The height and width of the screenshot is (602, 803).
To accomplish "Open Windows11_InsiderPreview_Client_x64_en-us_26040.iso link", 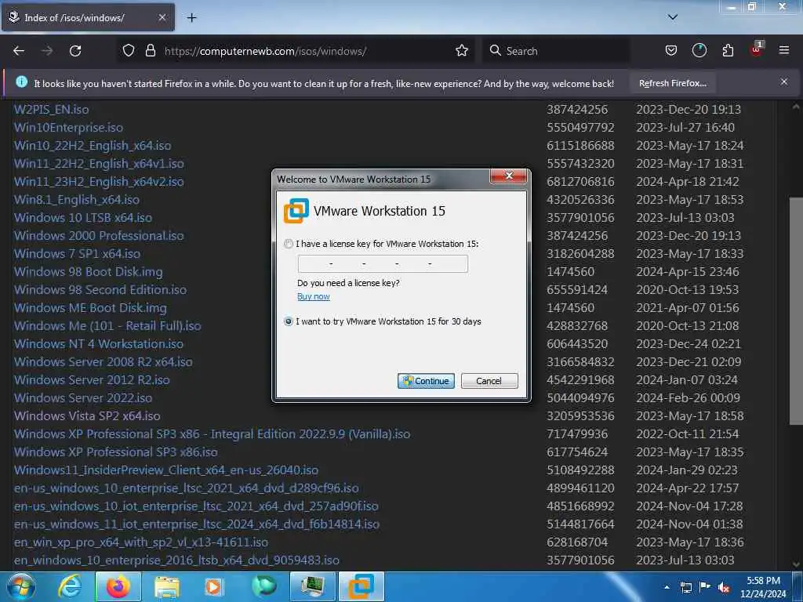I will click(x=166, y=470).
